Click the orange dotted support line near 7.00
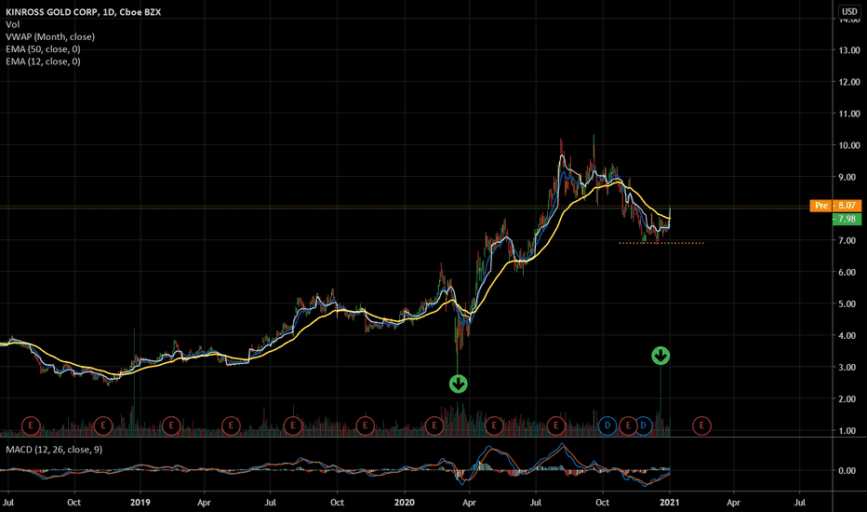The height and width of the screenshot is (512, 867). coord(661,243)
